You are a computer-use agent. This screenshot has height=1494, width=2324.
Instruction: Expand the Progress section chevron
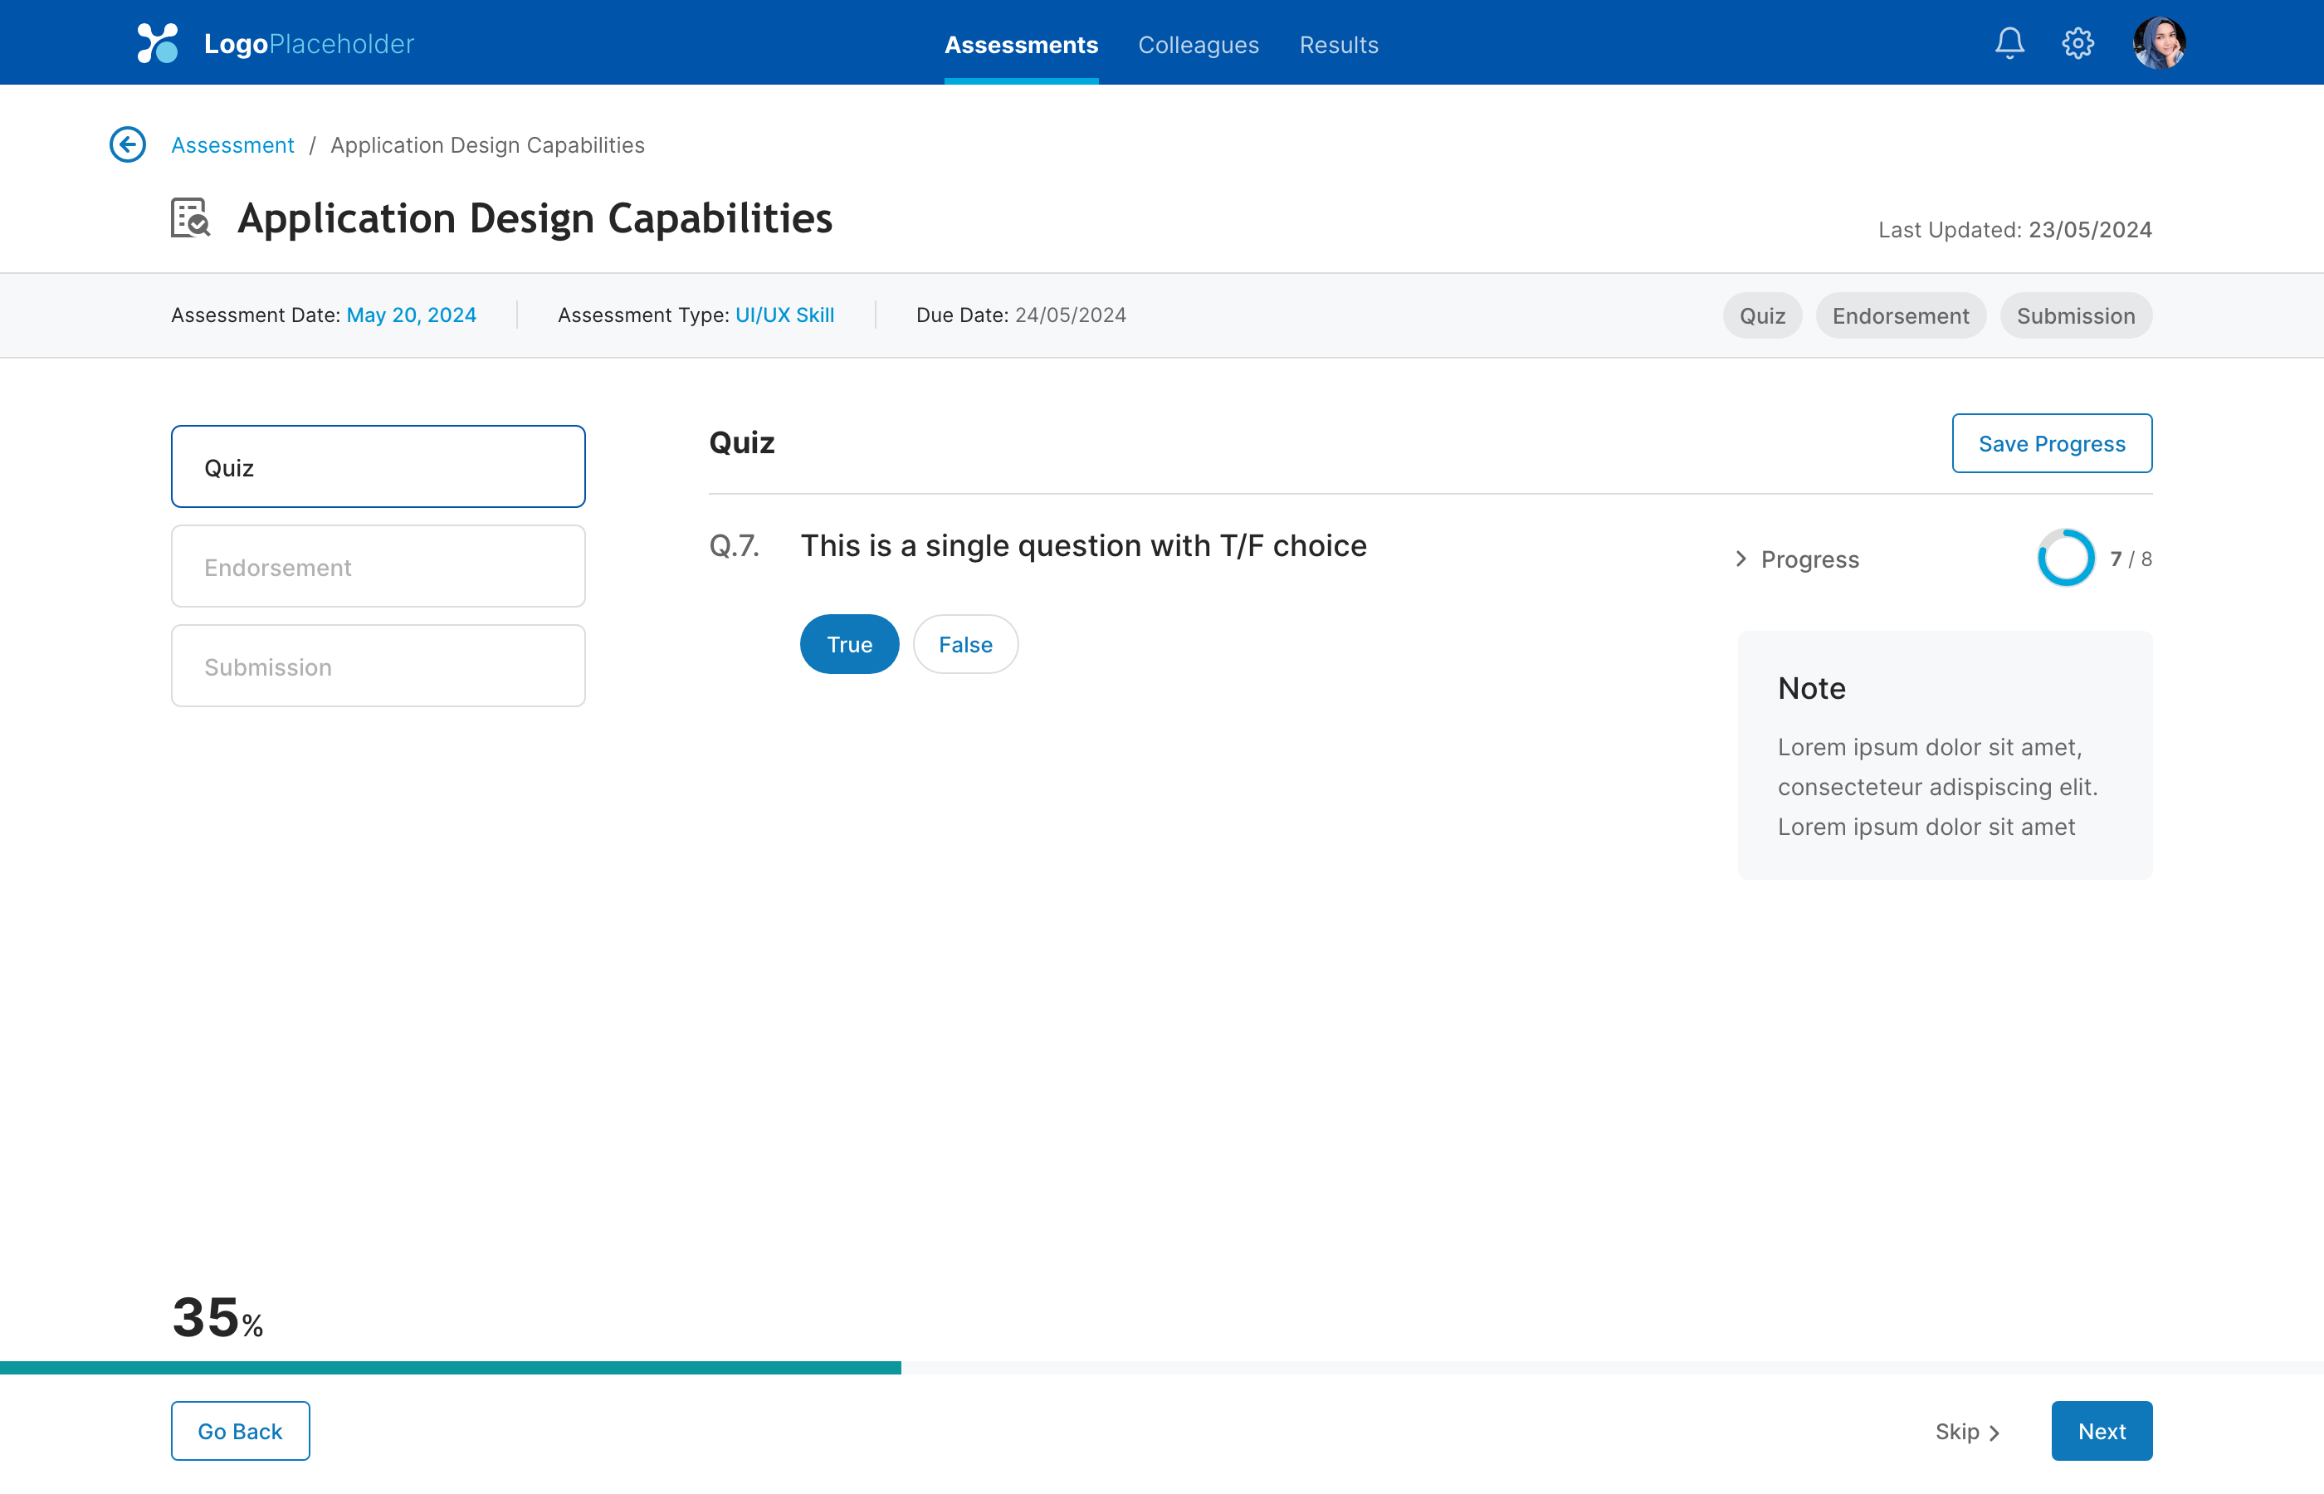pos(1741,559)
